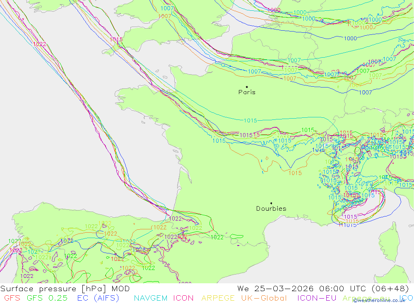The height and width of the screenshot is (304, 414).
Task: Select the red GFS legend entry
Action: 12,298
